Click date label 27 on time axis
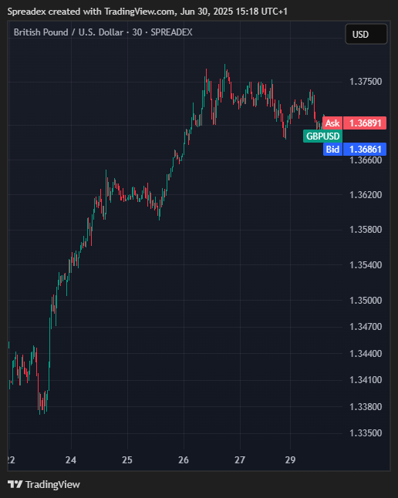The height and width of the screenshot is (498, 398). [x=240, y=460]
